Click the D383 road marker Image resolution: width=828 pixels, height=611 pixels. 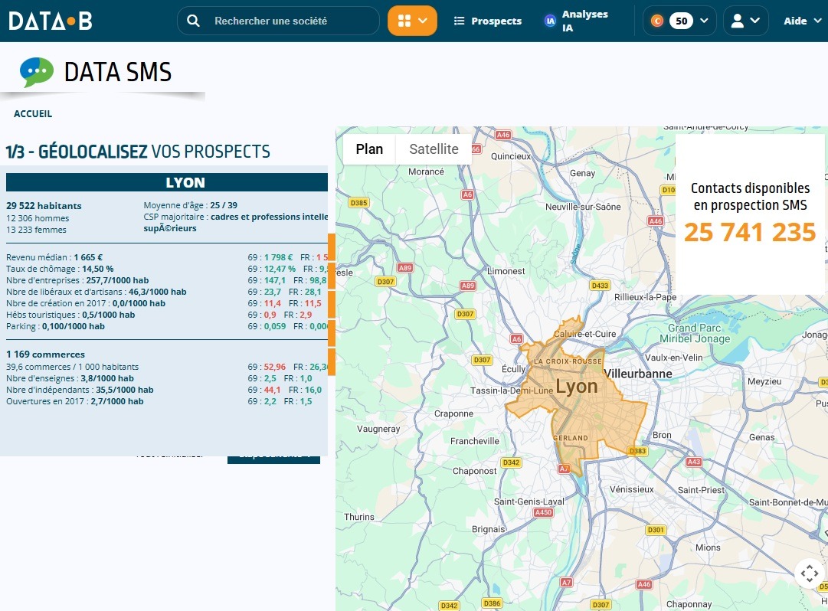pyautogui.click(x=637, y=451)
